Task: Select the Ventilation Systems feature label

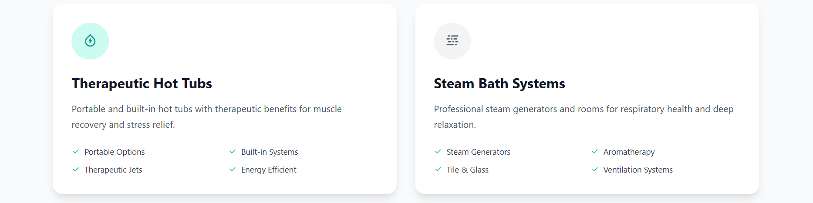Action: [x=638, y=170]
